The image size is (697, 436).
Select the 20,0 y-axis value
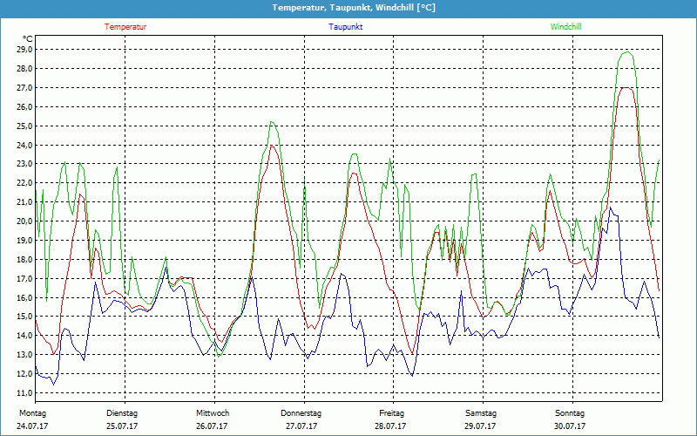[24, 221]
